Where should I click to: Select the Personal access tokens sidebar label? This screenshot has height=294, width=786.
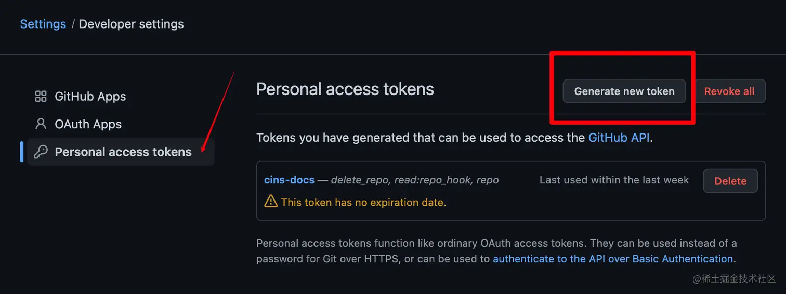pos(123,152)
